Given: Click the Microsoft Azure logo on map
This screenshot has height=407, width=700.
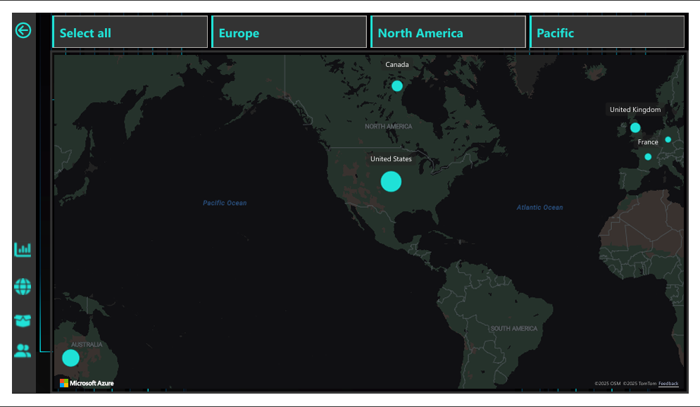Looking at the screenshot, I should coord(87,383).
